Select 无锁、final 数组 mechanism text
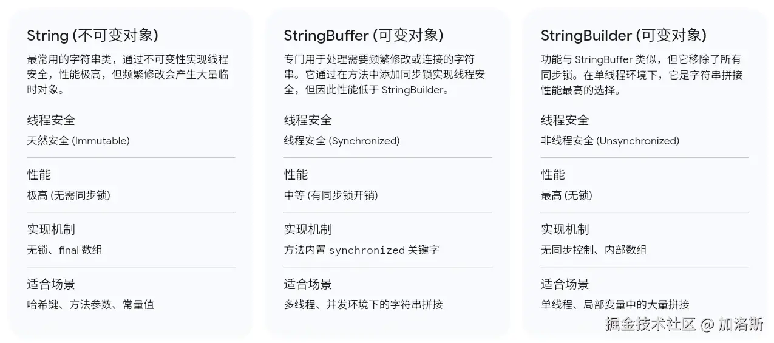This screenshot has width=774, height=343. pyautogui.click(x=64, y=250)
